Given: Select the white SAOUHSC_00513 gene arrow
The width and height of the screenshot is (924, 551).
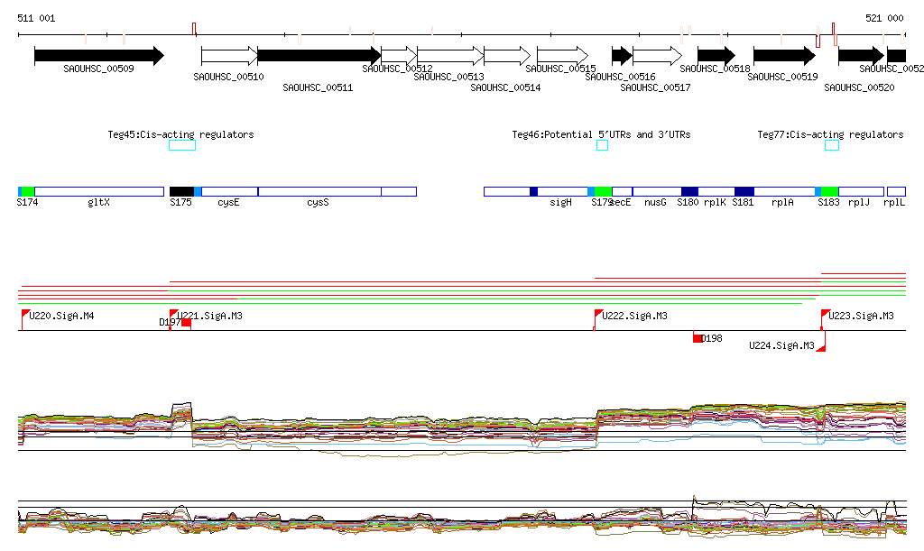Looking at the screenshot, I should click(449, 56).
